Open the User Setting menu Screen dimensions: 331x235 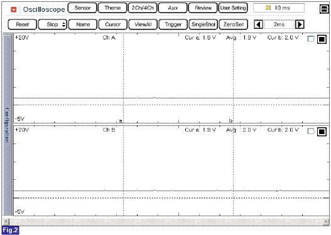pos(233,8)
